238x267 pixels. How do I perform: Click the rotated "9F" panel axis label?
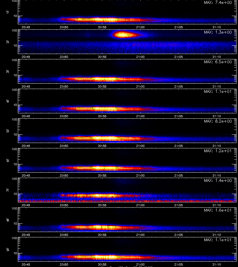tap(8, 249)
